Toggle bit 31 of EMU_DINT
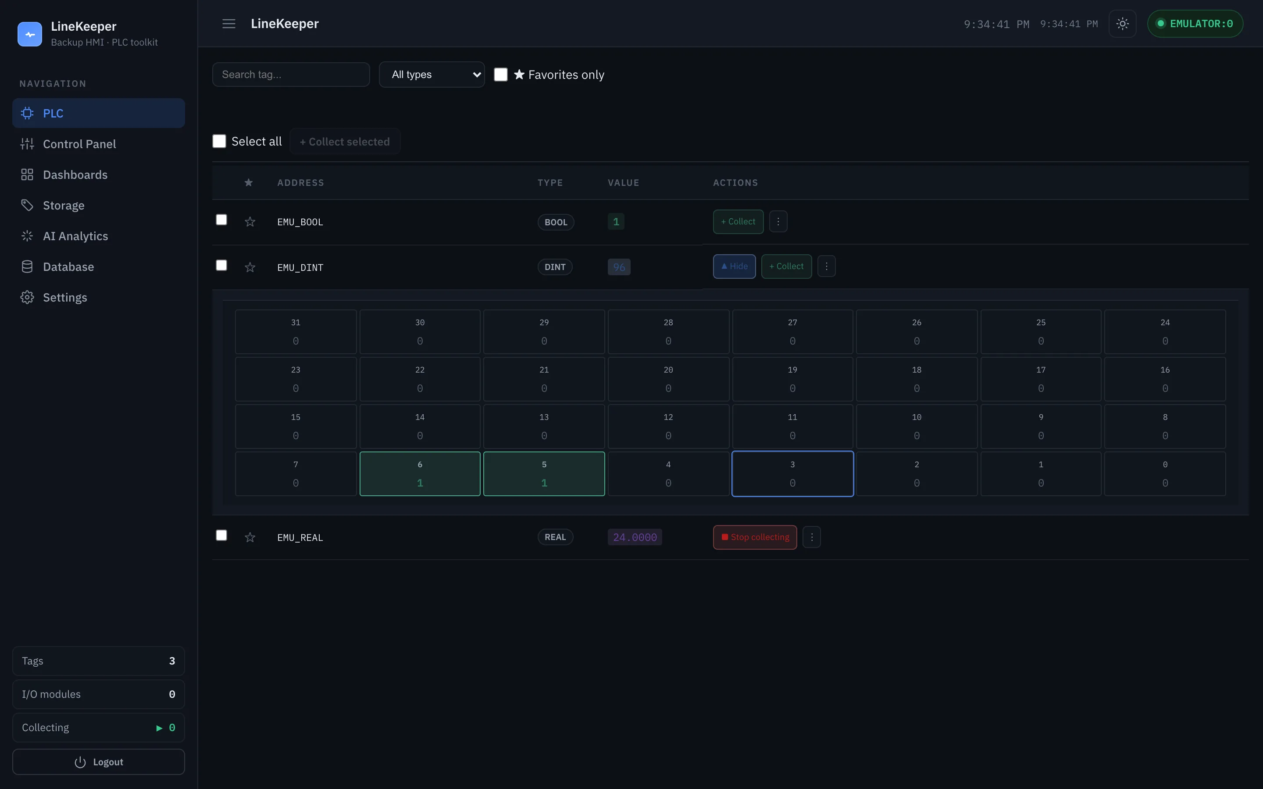 296,332
